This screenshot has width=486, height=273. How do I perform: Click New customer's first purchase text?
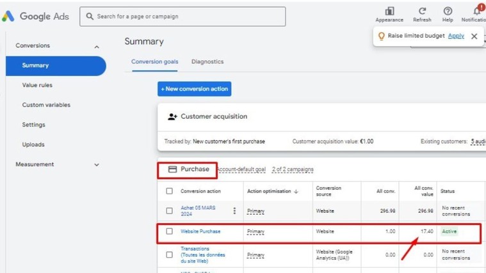tap(229, 141)
